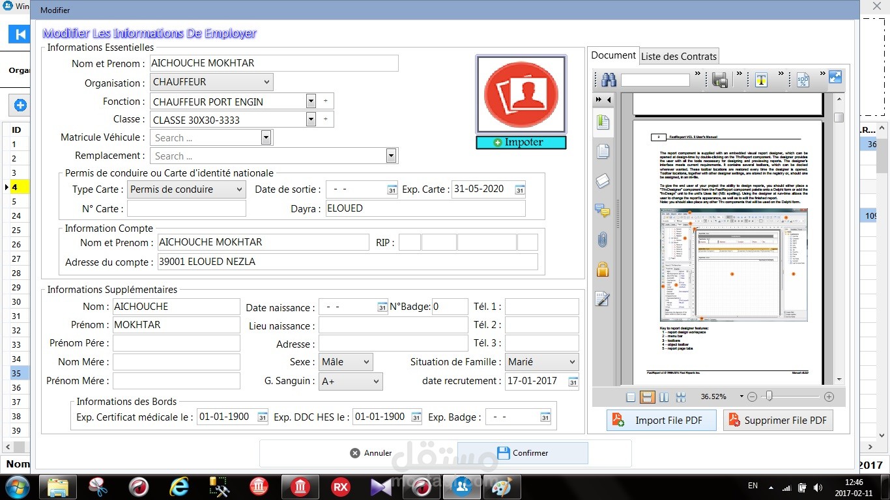Viewport: 890px width, 500px height.
Task: Expand the Remplacement search dropdown
Action: click(391, 156)
